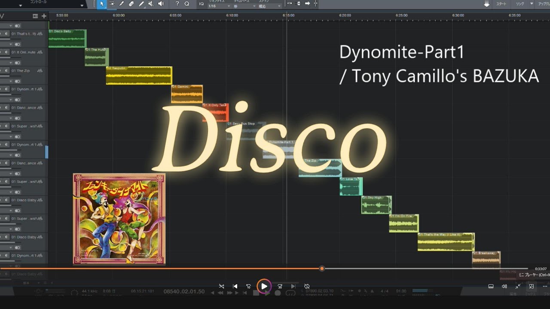Open the track list view icon
Viewport: 550px width, 309px height.
(x=35, y=16)
